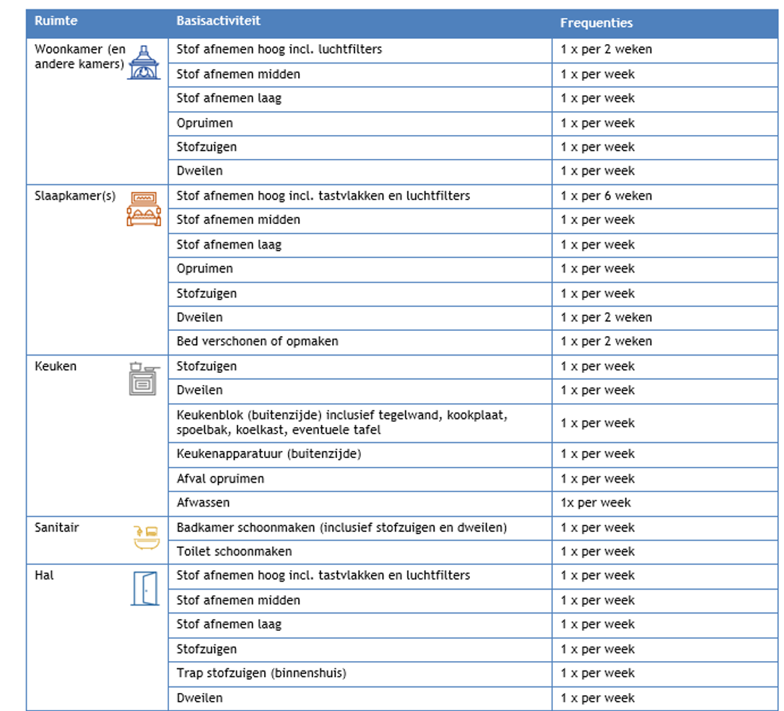Select the stove icon in the Keuken row
Viewport: 784px width, 711px height.
point(143,379)
